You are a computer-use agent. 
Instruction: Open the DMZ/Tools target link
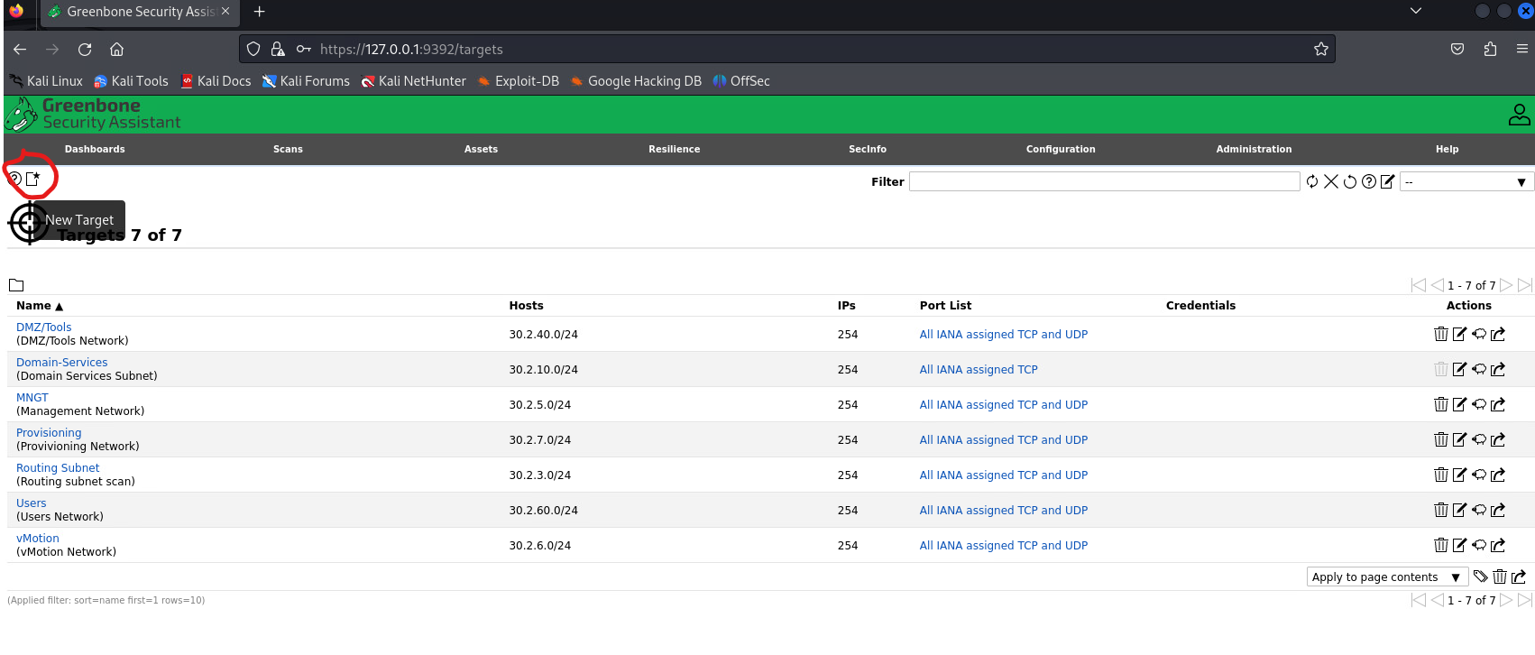pos(43,327)
